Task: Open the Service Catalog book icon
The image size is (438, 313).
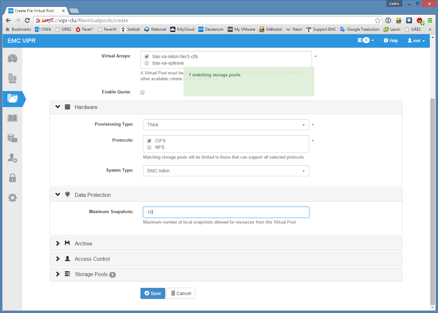Action: pos(12,118)
